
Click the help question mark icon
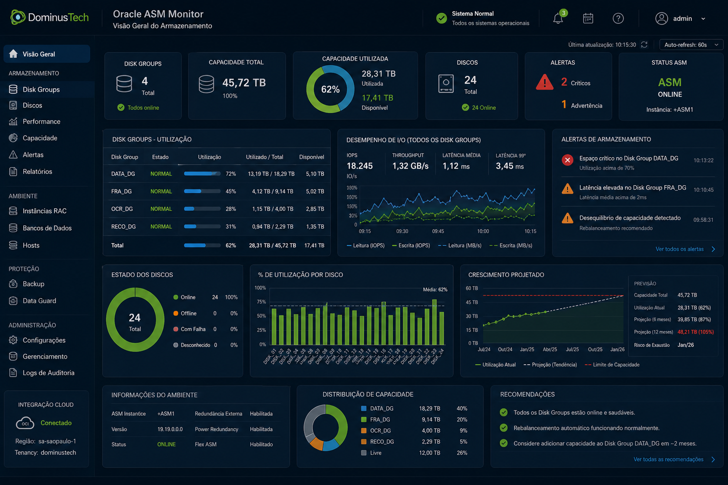pos(618,18)
